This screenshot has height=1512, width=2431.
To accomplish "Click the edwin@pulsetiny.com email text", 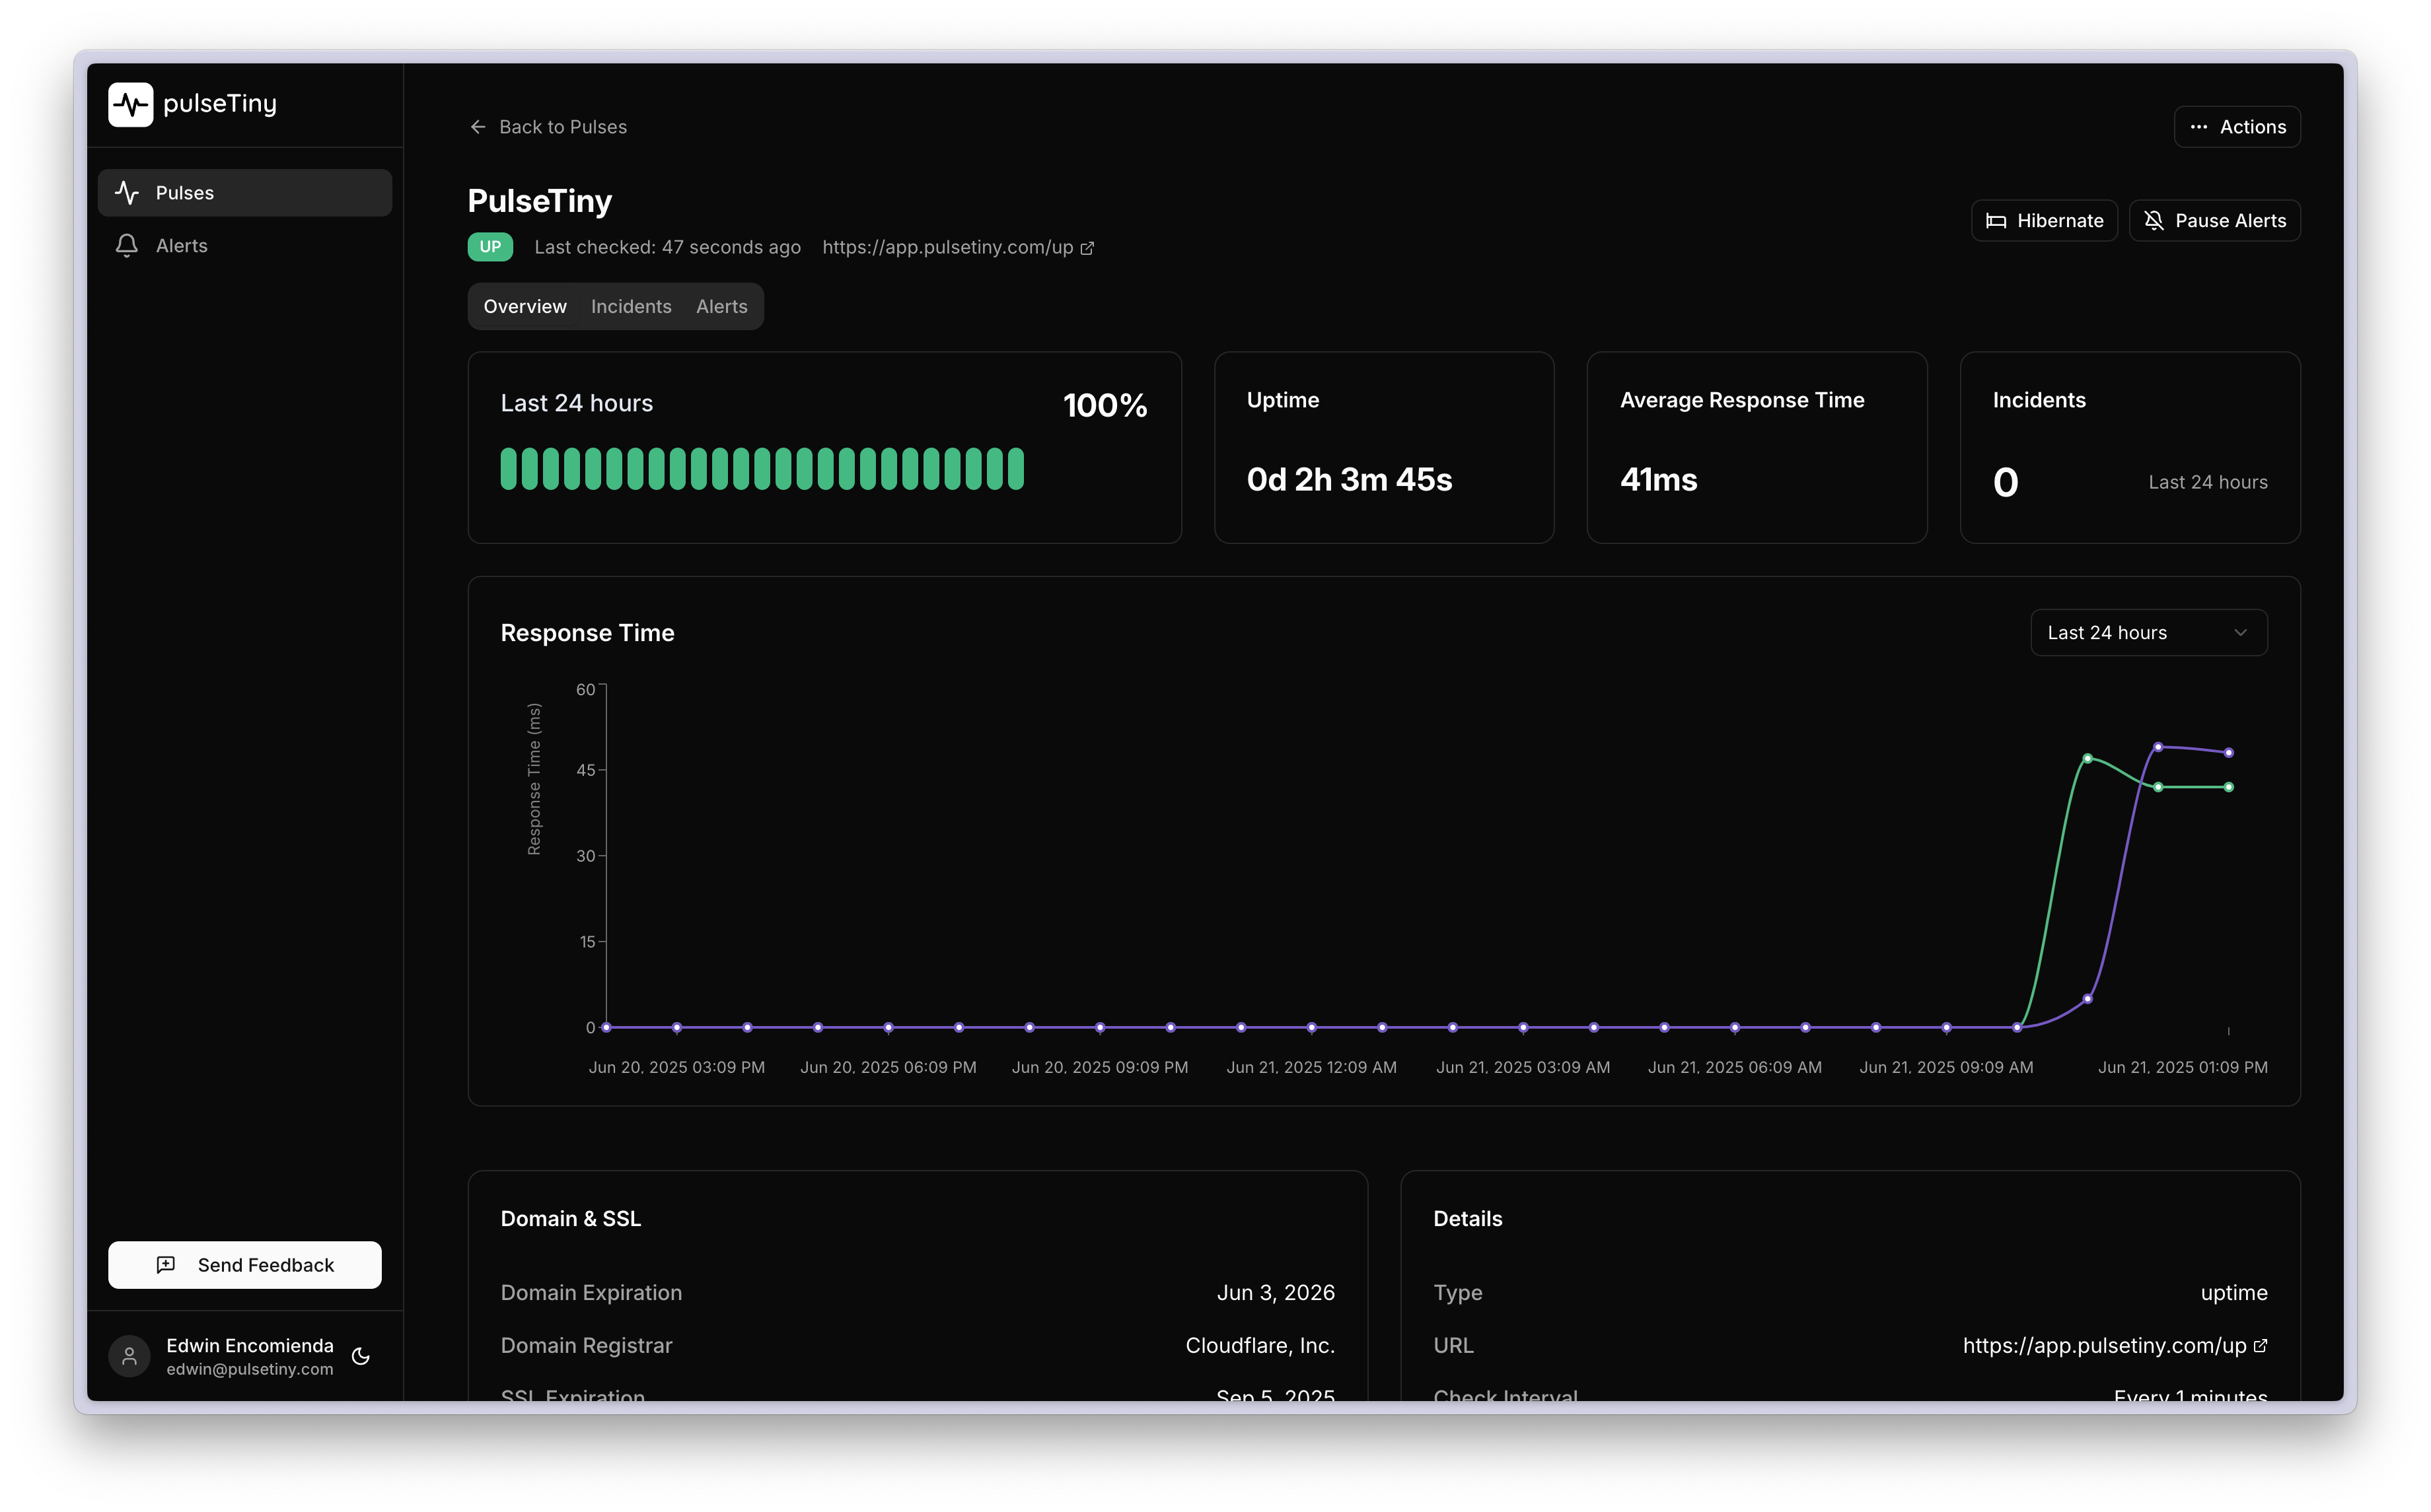I will (250, 1369).
